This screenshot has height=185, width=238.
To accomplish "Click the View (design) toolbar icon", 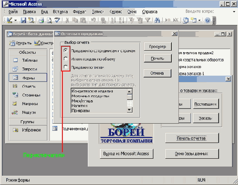I will tap(10, 20).
